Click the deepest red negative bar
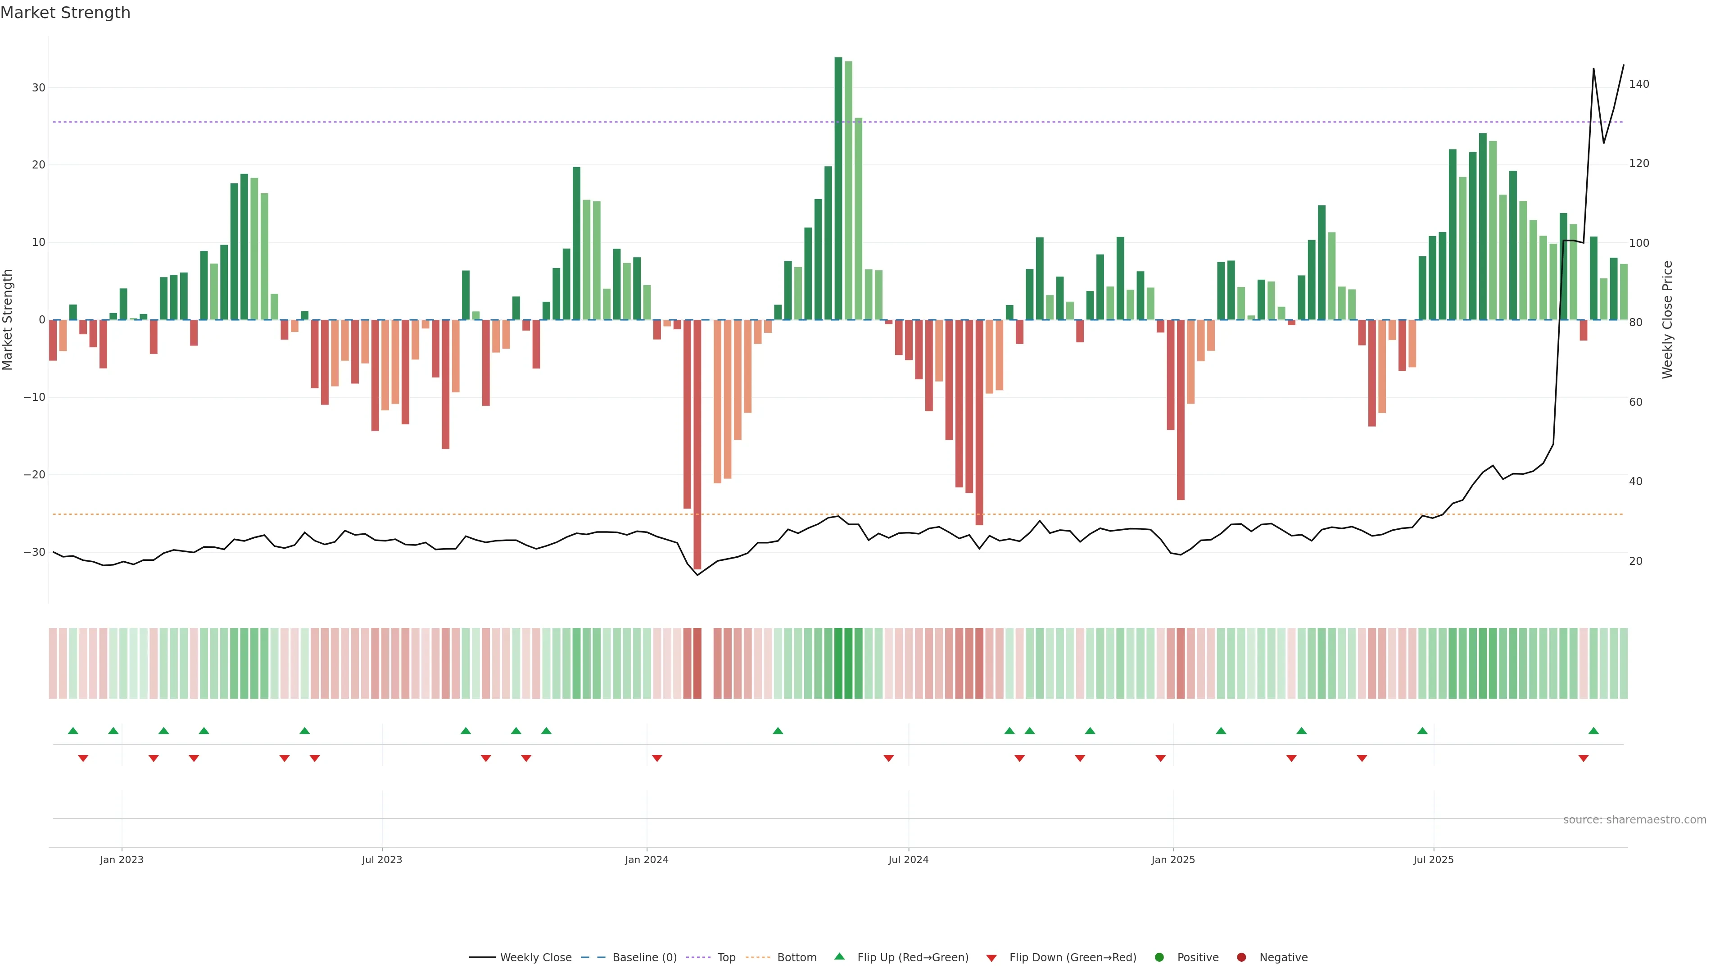Screen dimensions: 1729x973 tap(697, 443)
